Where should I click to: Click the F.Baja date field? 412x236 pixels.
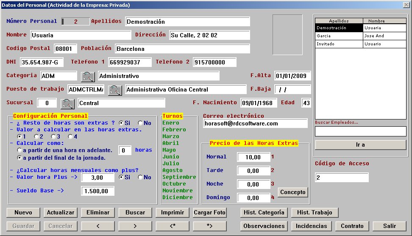click(x=293, y=89)
